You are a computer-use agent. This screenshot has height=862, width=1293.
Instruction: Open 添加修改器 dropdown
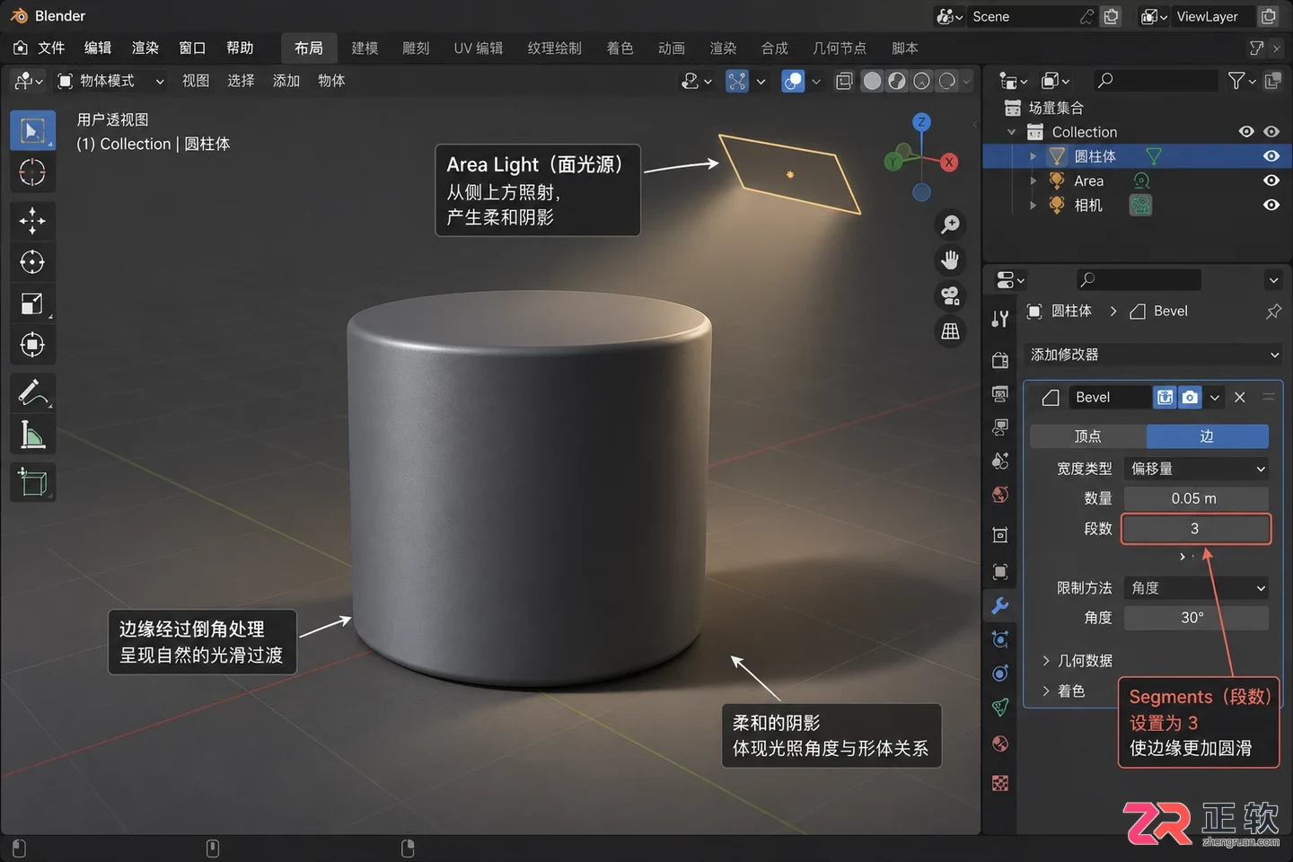pyautogui.click(x=1154, y=355)
